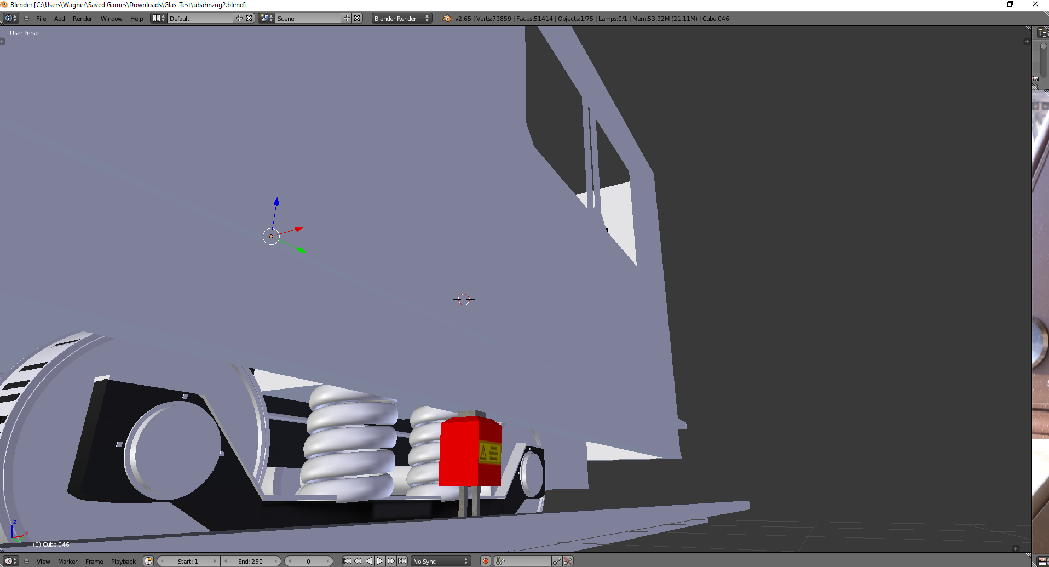1049x567 pixels.
Task: Click the Start: 1 frame field
Action: tap(188, 561)
